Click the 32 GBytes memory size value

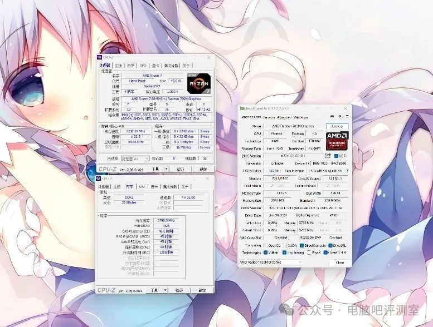[x=129, y=202]
